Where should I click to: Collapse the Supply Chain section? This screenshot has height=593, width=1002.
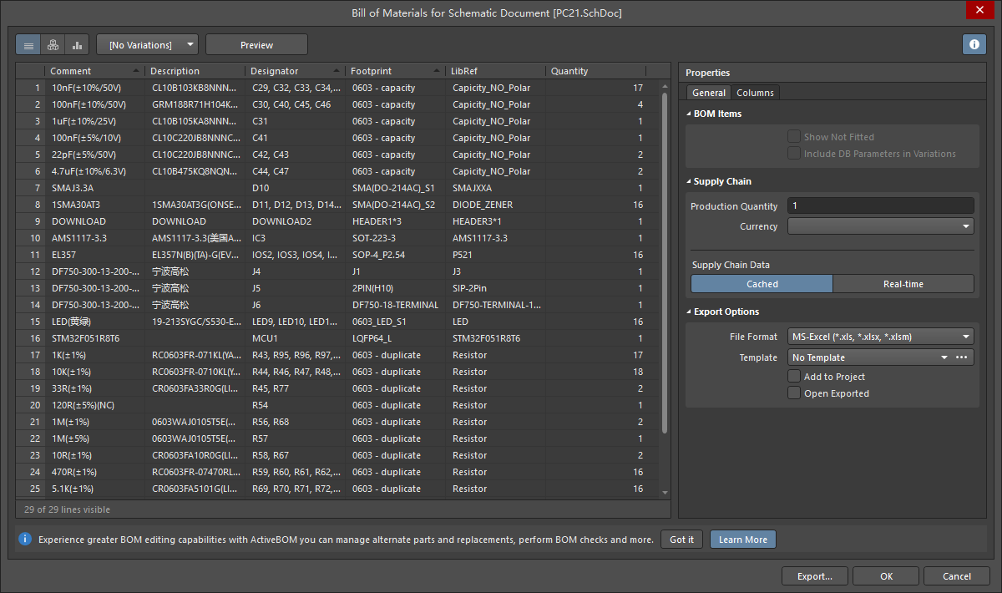(x=689, y=181)
